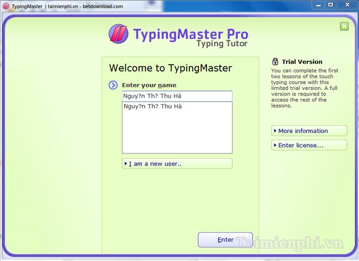Click the blue arrow icon beside Enter your name

pyautogui.click(x=113, y=85)
